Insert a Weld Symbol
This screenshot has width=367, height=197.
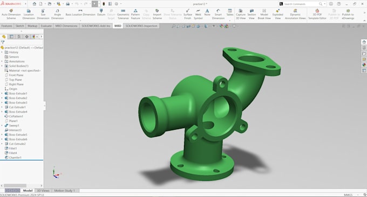[198, 14]
